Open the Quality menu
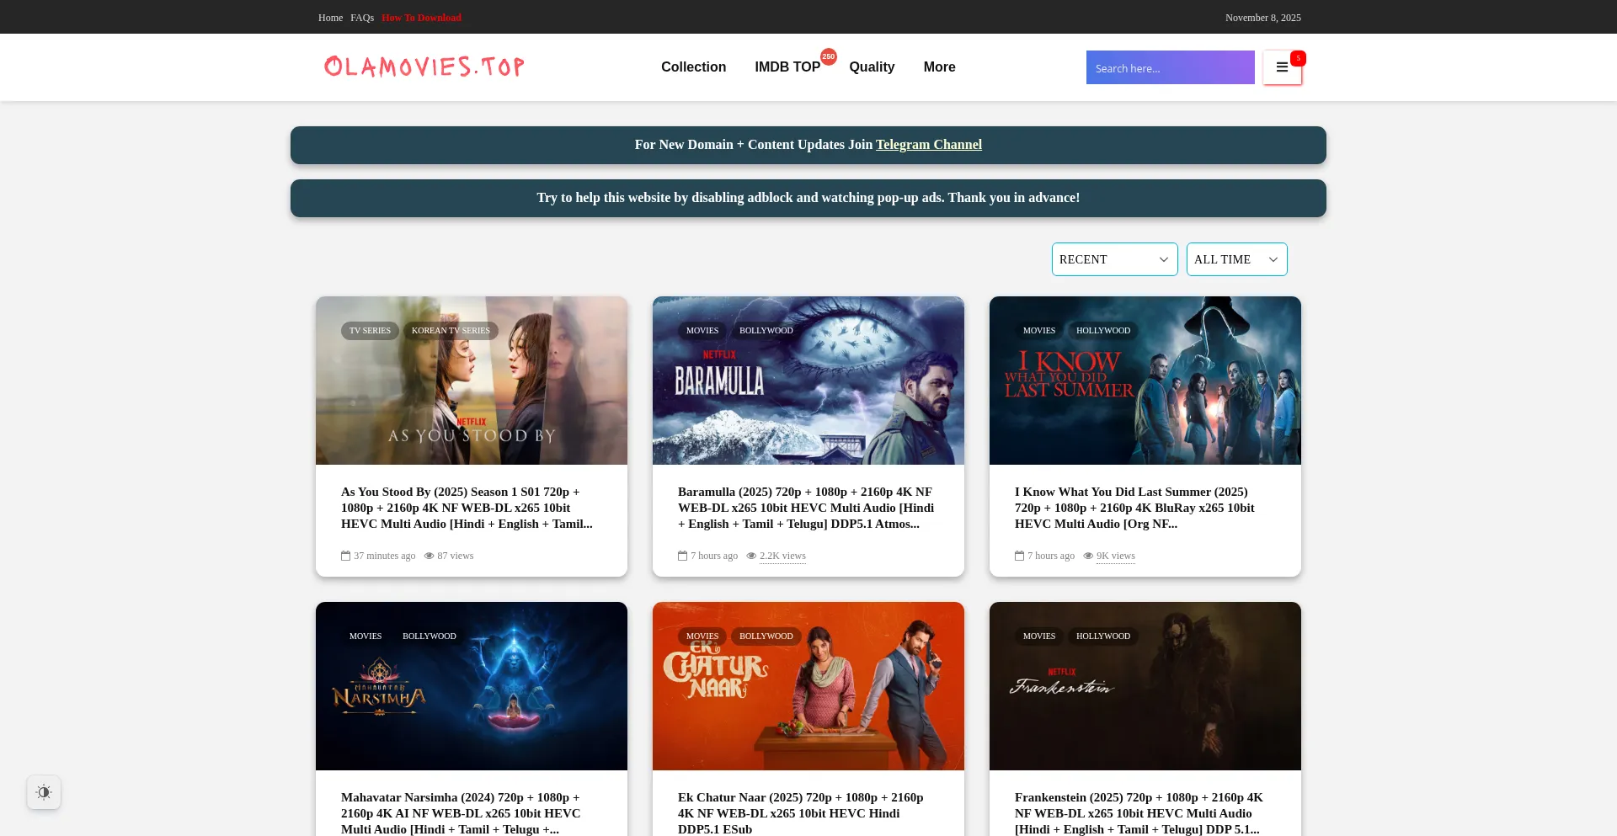Image resolution: width=1617 pixels, height=836 pixels. tap(871, 67)
